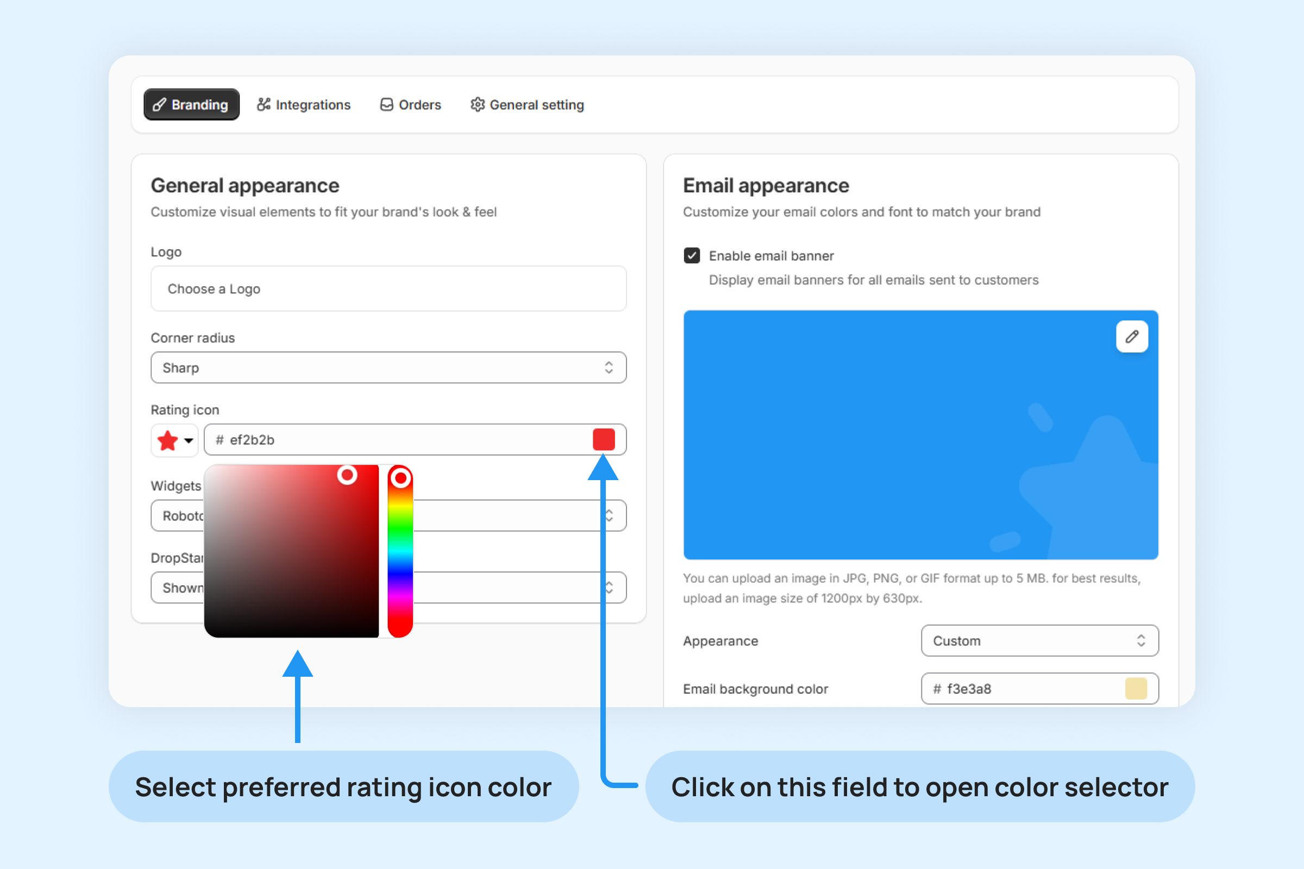1304x869 pixels.
Task: Click the email background color swatch
Action: [1136, 688]
